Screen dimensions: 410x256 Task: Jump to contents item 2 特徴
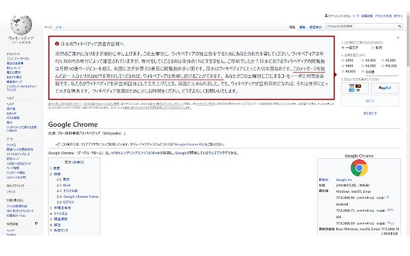click(55, 174)
